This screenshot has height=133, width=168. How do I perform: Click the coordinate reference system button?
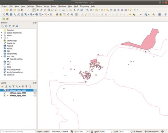pyautogui.click(x=152, y=132)
